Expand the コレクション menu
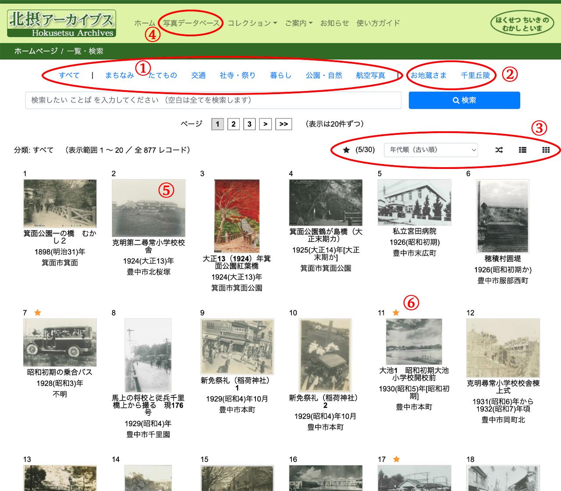This screenshot has width=561, height=491. coord(252,23)
